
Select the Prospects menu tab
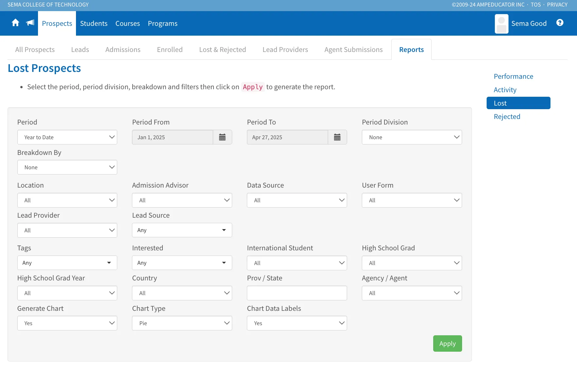coord(57,24)
